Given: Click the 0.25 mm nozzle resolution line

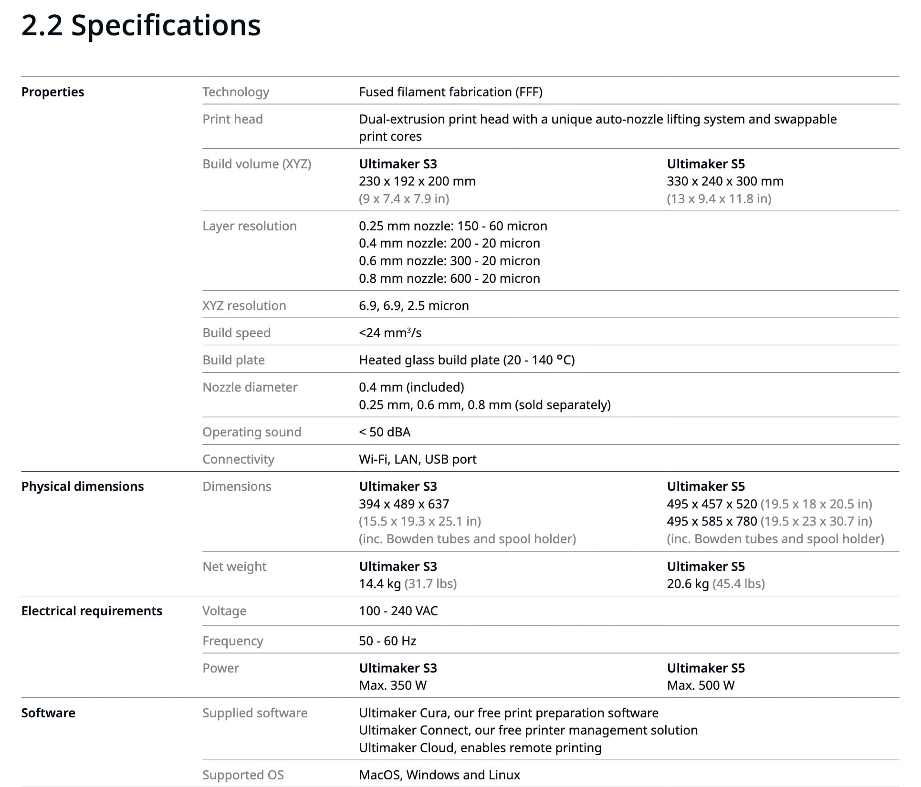Looking at the screenshot, I should click(x=453, y=226).
